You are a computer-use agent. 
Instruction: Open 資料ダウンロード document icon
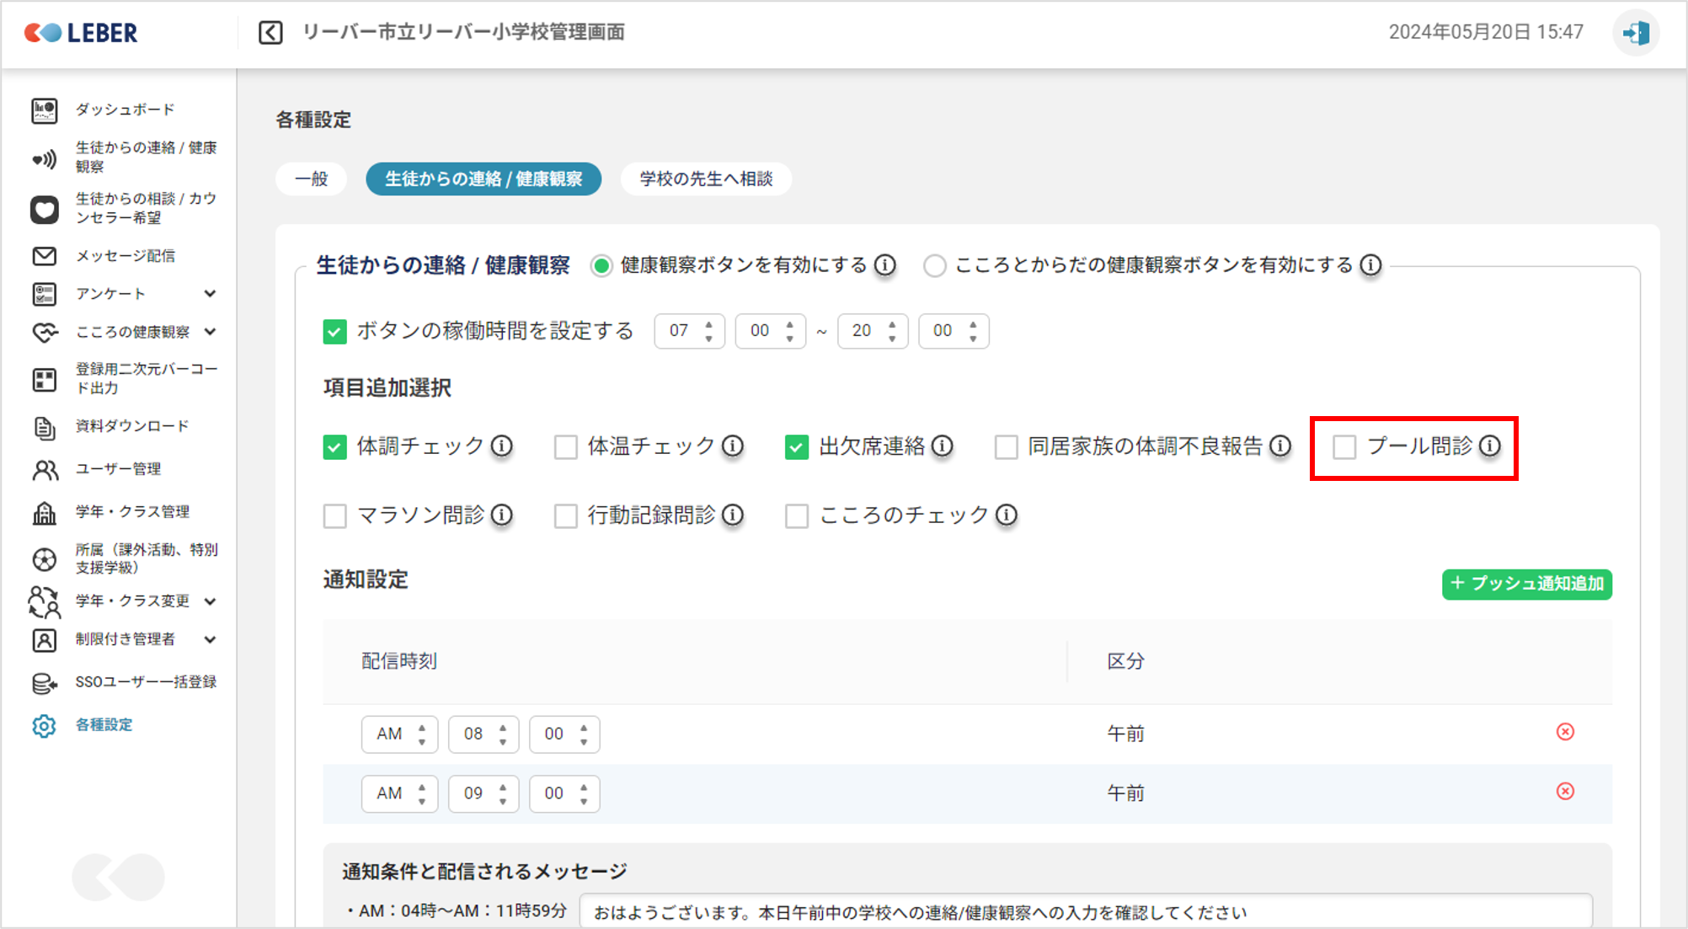44,427
